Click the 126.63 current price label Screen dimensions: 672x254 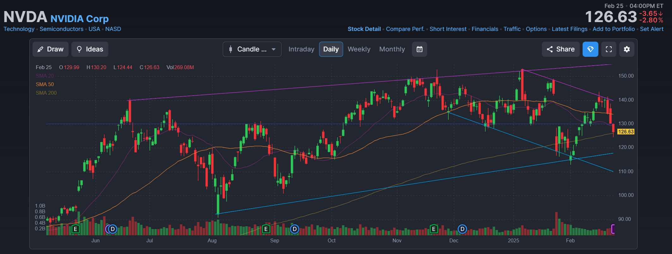coord(626,132)
